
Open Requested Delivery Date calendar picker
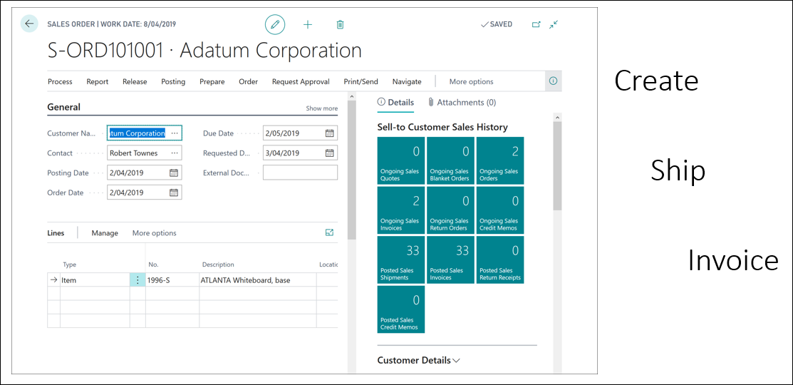pyautogui.click(x=330, y=153)
